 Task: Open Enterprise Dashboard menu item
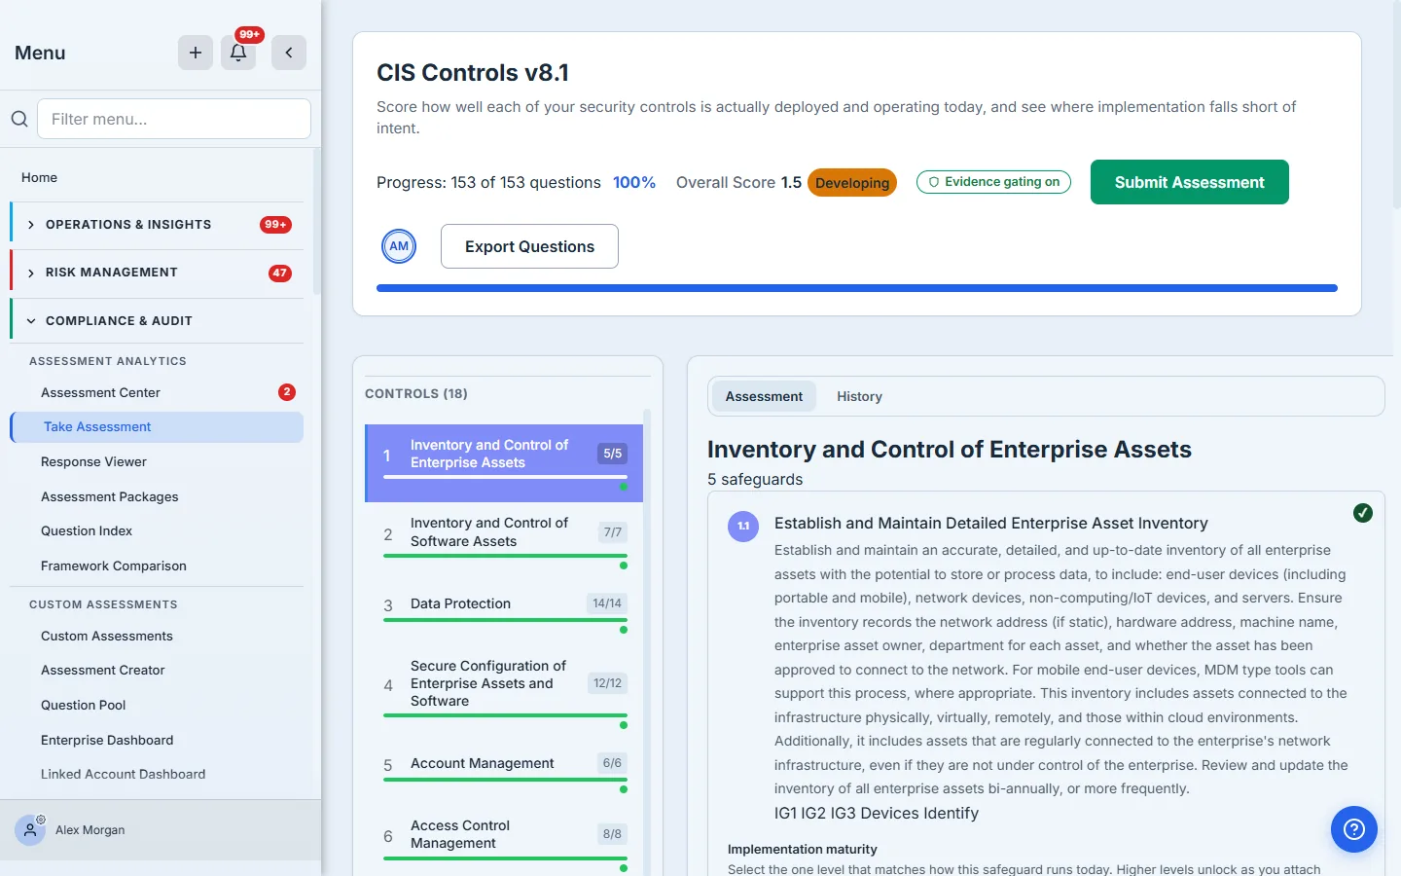point(157,740)
